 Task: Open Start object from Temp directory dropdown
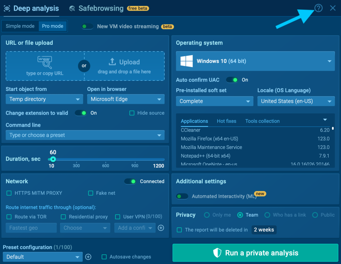(x=44, y=99)
